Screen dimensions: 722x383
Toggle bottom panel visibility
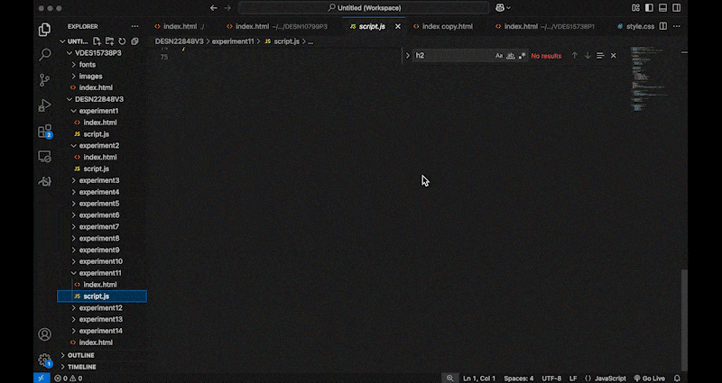tap(663, 8)
